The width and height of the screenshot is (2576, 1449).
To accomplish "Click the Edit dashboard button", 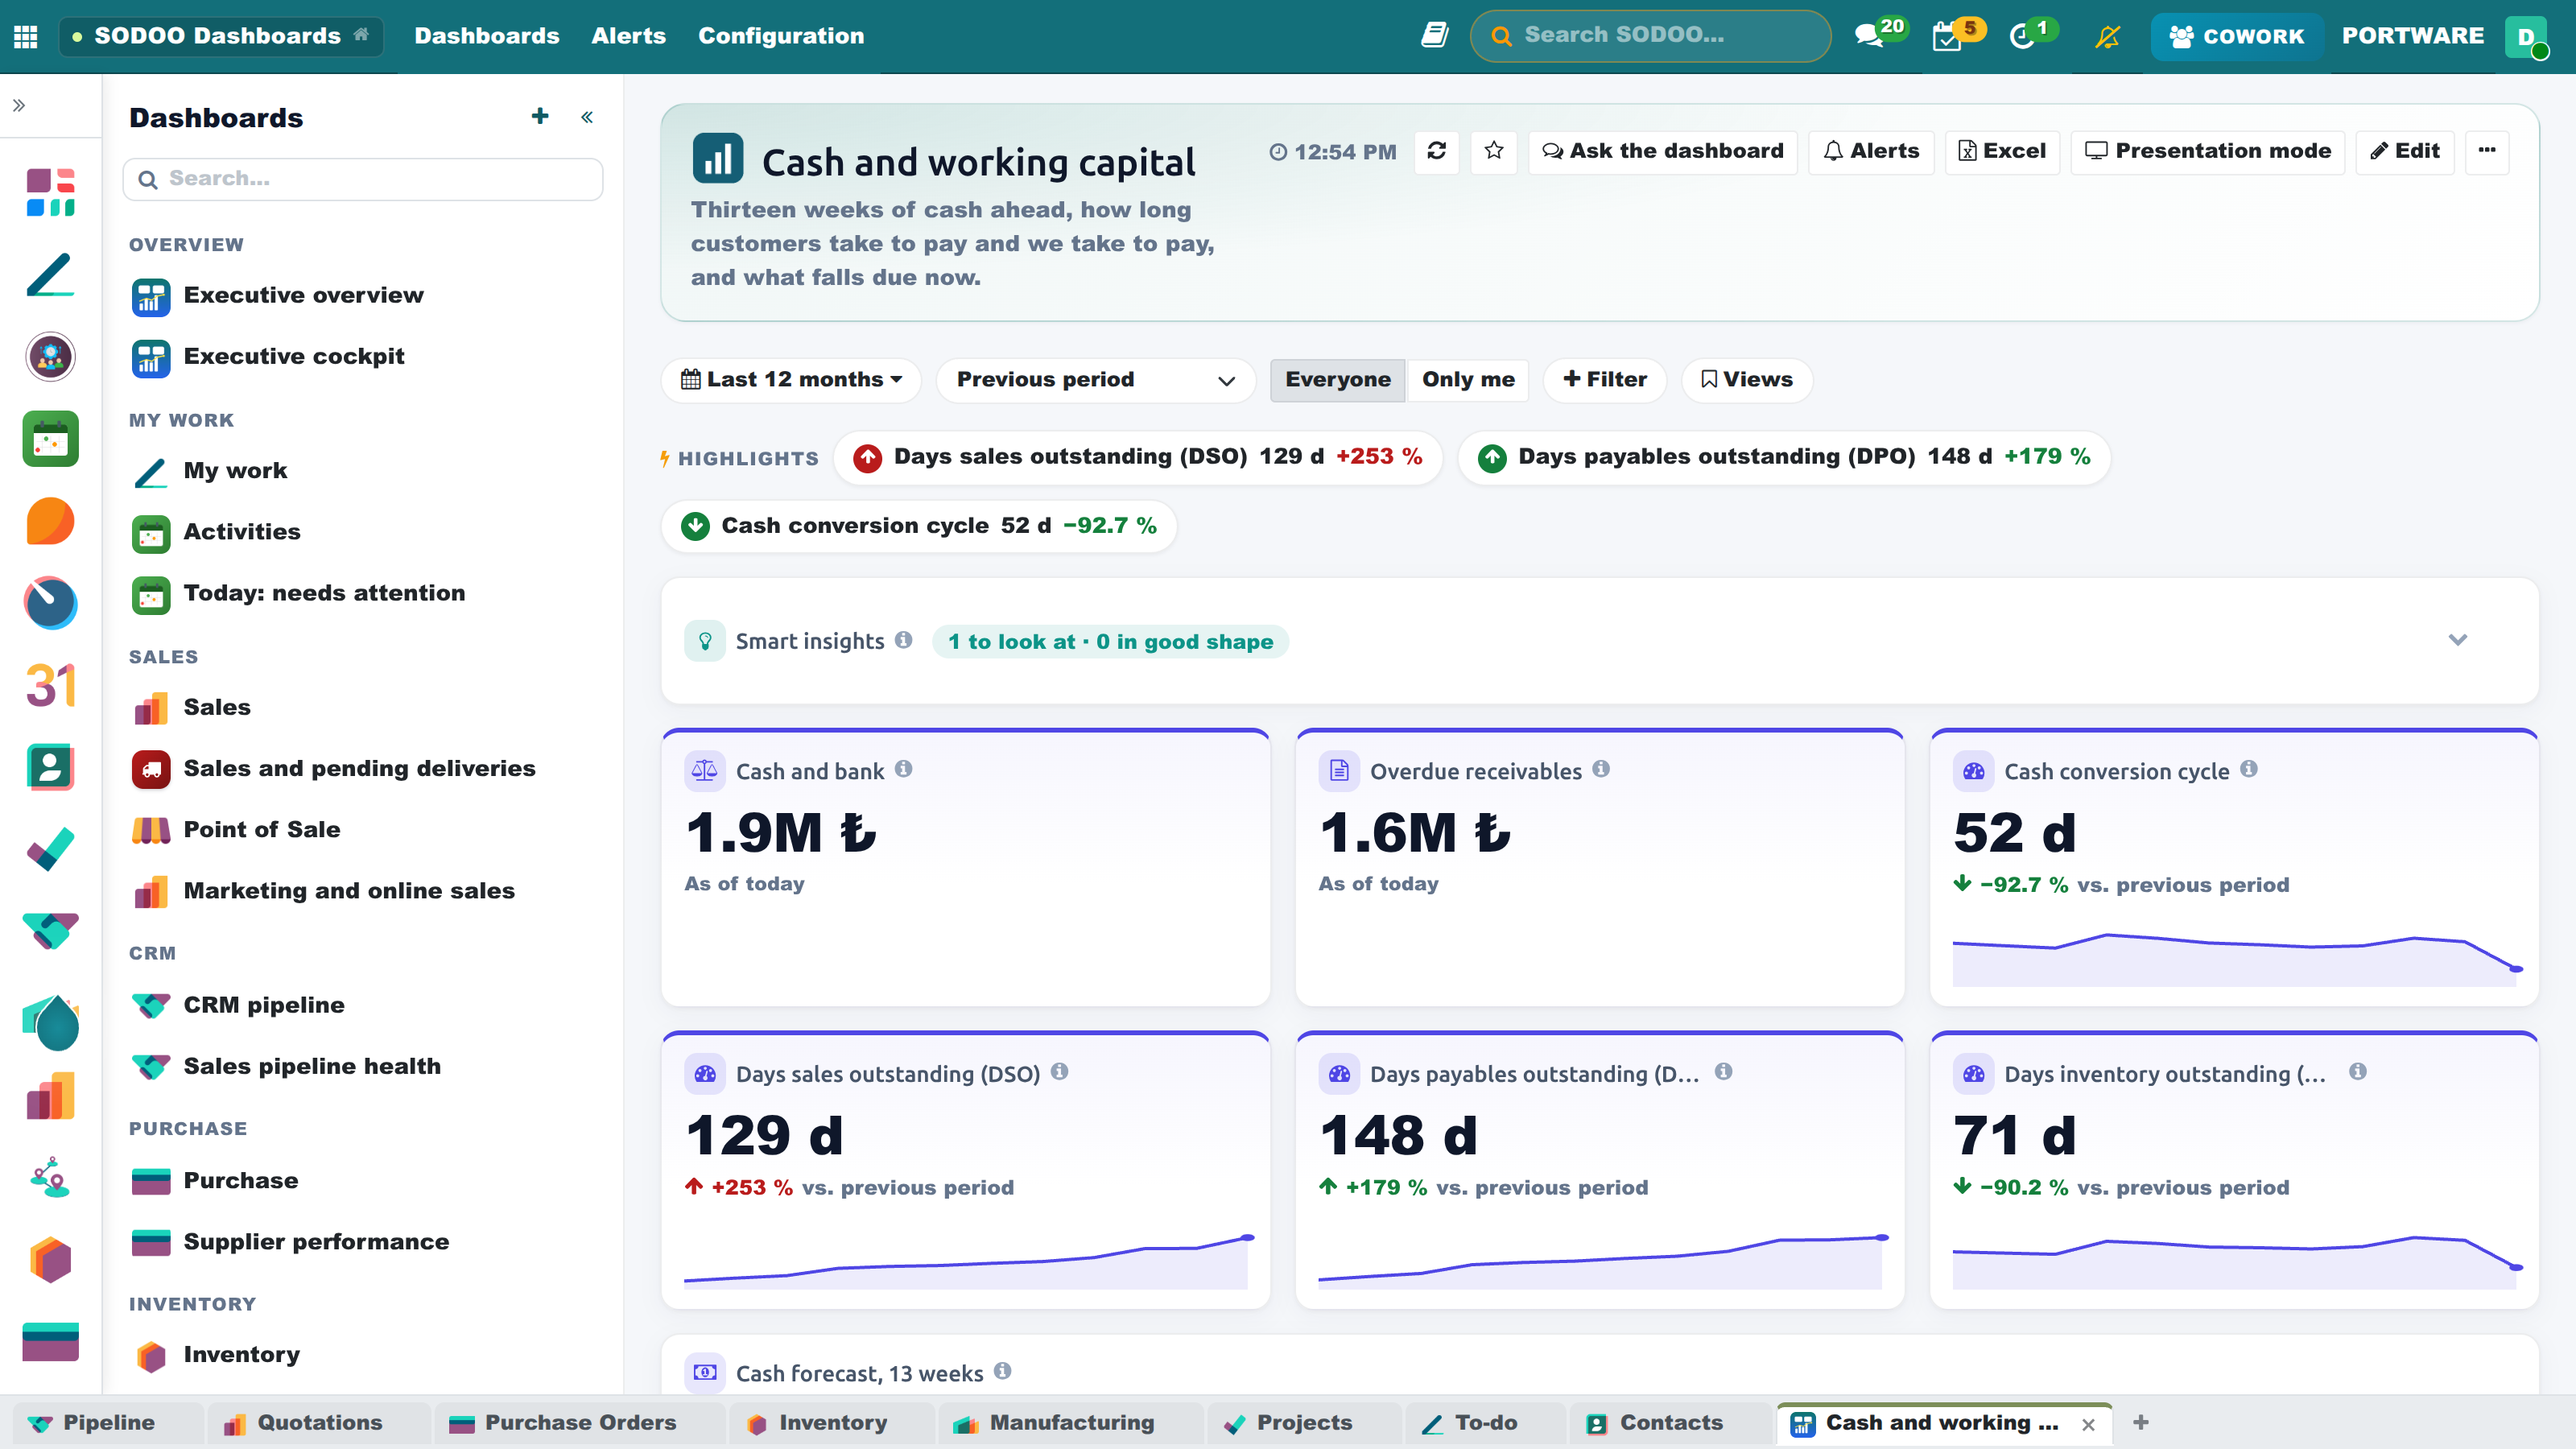I will 2405,151.
